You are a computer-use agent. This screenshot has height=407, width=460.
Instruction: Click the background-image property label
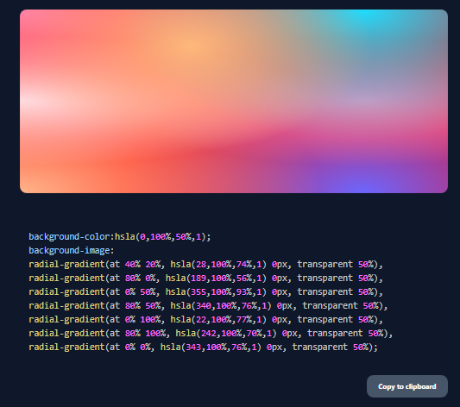(x=72, y=251)
